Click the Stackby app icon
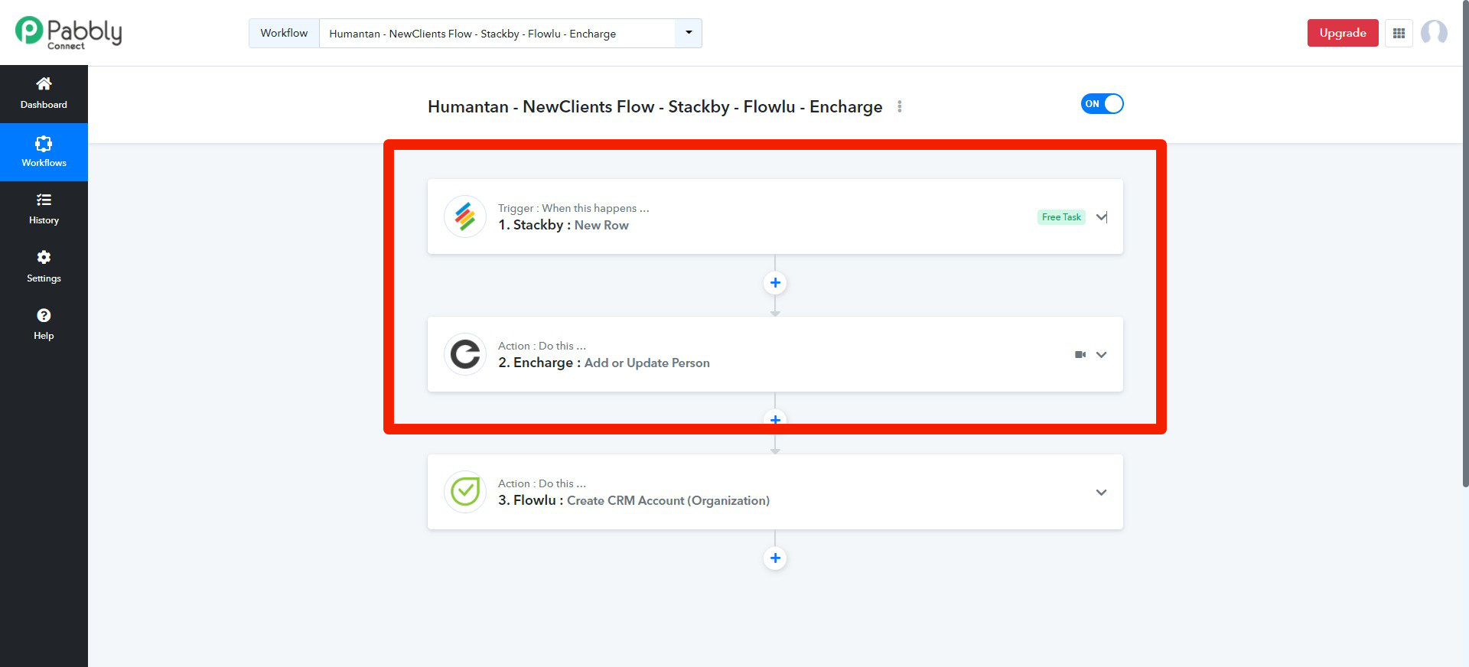Screen dimensions: 1469x667 [x=465, y=216]
